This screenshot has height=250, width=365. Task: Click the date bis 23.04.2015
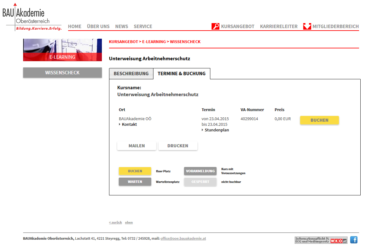pyautogui.click(x=214, y=125)
